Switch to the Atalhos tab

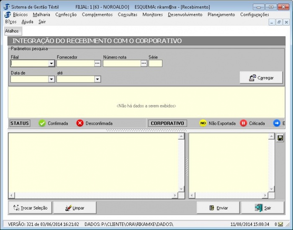click(12, 31)
